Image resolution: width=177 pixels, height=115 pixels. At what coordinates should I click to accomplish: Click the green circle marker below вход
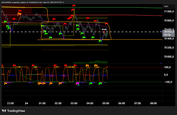click(x=106, y=34)
